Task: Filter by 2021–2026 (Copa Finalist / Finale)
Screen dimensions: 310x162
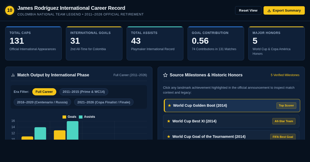Action: [104, 102]
